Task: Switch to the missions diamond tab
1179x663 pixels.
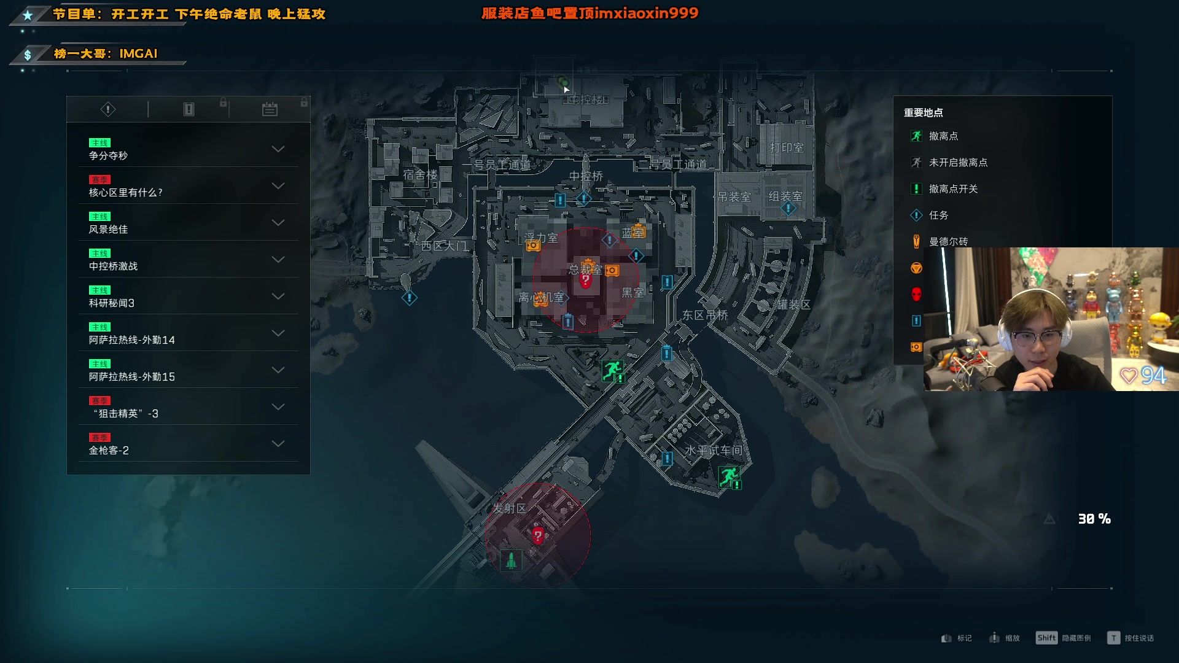Action: tap(108, 109)
